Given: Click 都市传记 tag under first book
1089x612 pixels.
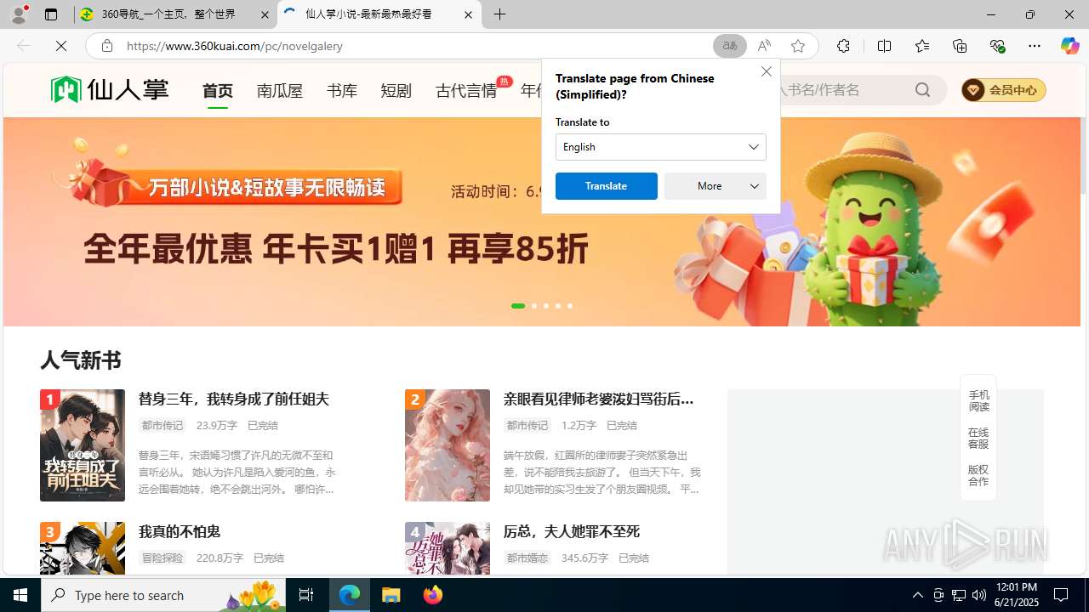Looking at the screenshot, I should [162, 425].
